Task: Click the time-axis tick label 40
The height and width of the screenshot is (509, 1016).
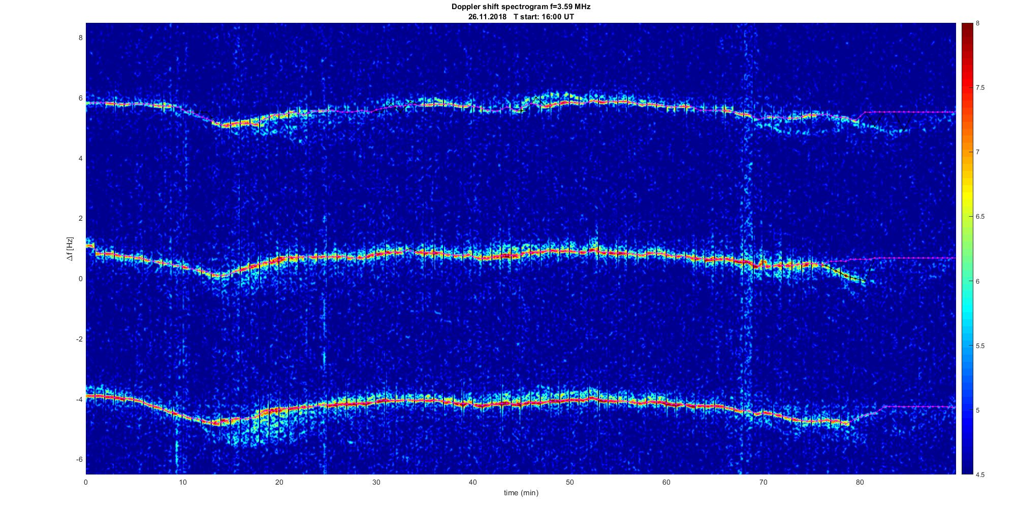Action: pos(473,482)
